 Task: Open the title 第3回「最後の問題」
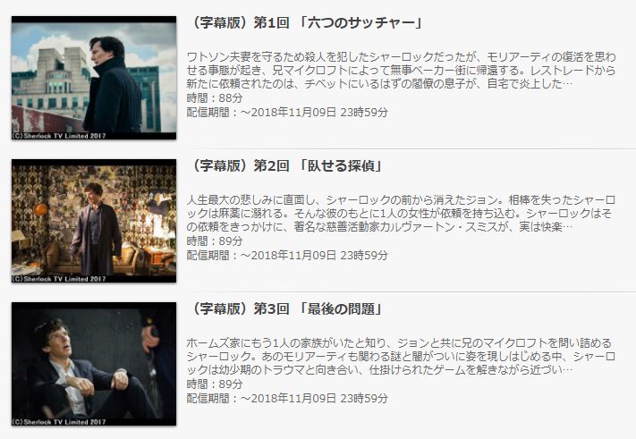tap(285, 308)
